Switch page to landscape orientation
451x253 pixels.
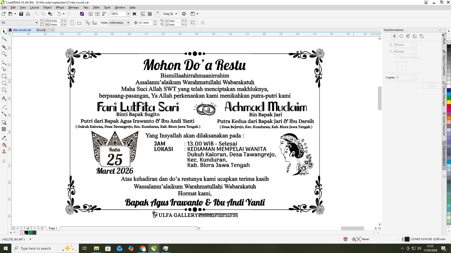click(x=79, y=23)
